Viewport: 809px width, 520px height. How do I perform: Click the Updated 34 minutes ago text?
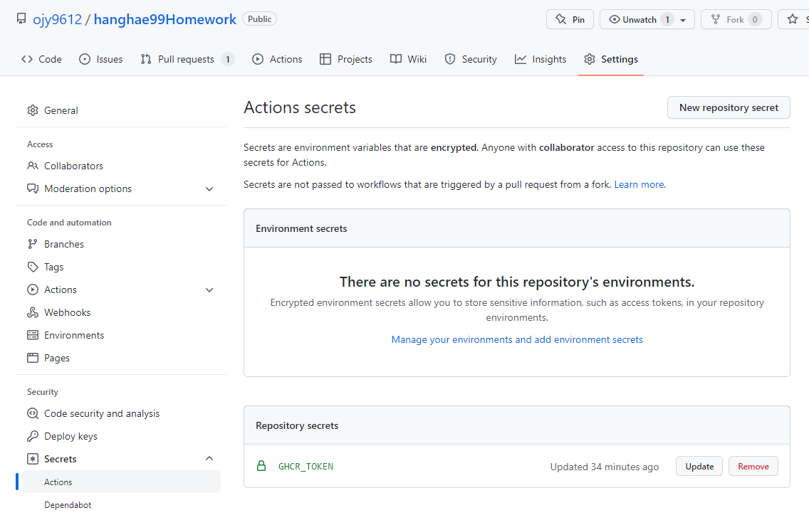pos(604,467)
